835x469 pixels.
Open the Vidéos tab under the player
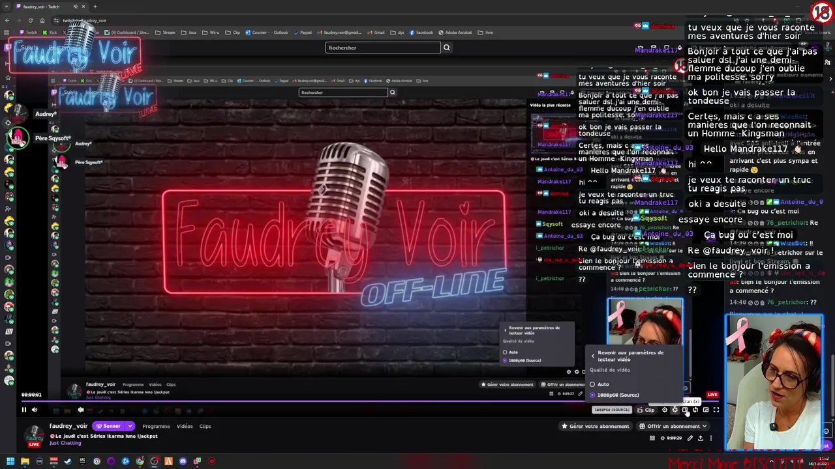[x=185, y=426]
